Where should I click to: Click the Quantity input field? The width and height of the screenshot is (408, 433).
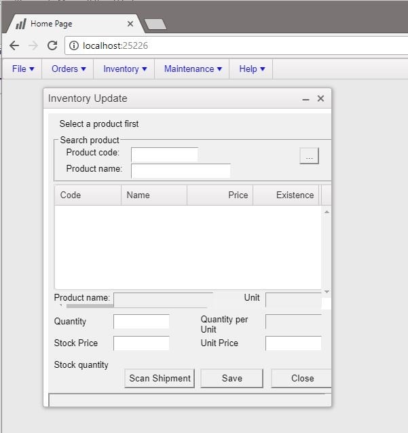(141, 322)
